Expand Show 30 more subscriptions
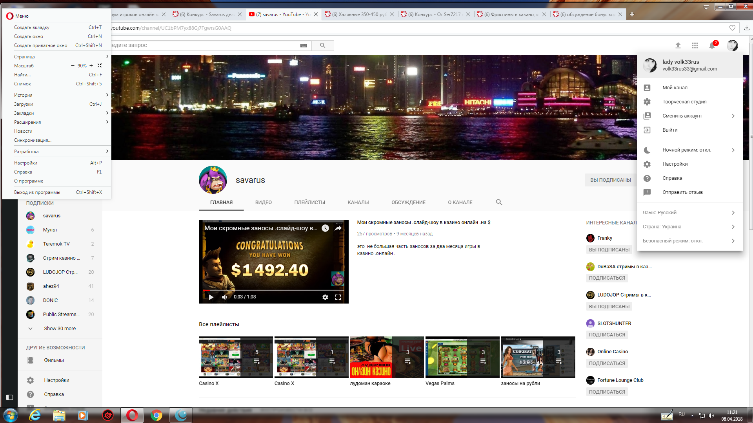Image resolution: width=753 pixels, height=423 pixels. coord(60,329)
